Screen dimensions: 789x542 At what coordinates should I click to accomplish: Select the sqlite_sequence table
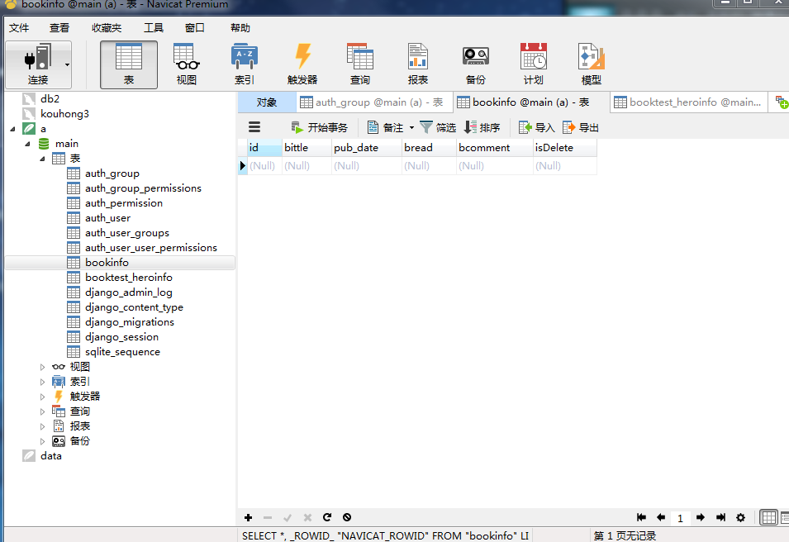122,352
